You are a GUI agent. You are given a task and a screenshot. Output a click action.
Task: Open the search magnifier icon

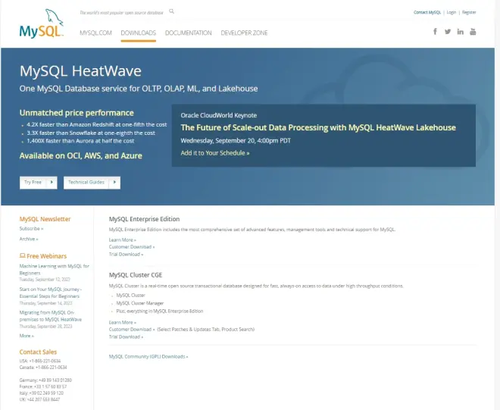click(x=171, y=11)
